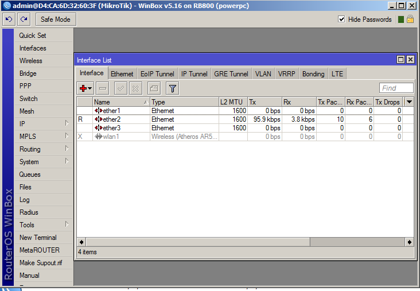The width and height of the screenshot is (420, 291).
Task: Open the MetaROUTER menu item
Action: tap(44, 250)
